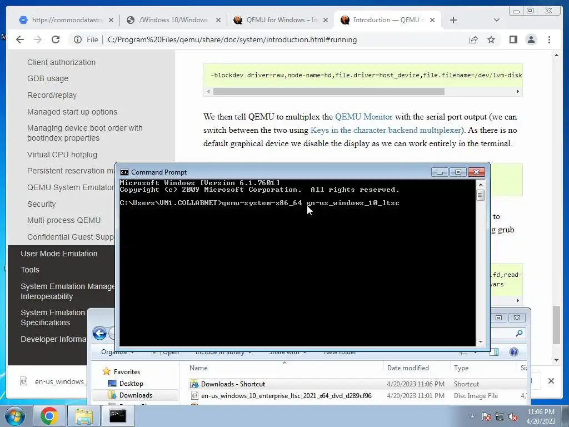Close the Chrome downloads bar

[551, 381]
